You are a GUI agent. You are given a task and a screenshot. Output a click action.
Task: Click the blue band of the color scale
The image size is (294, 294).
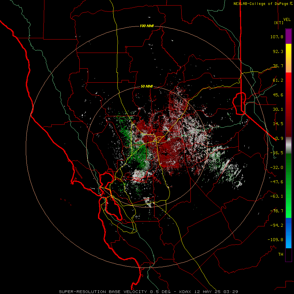pyautogui.click(x=288, y=233)
